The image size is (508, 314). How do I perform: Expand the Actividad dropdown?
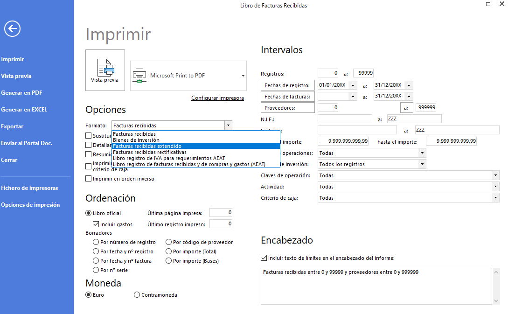tap(495, 187)
